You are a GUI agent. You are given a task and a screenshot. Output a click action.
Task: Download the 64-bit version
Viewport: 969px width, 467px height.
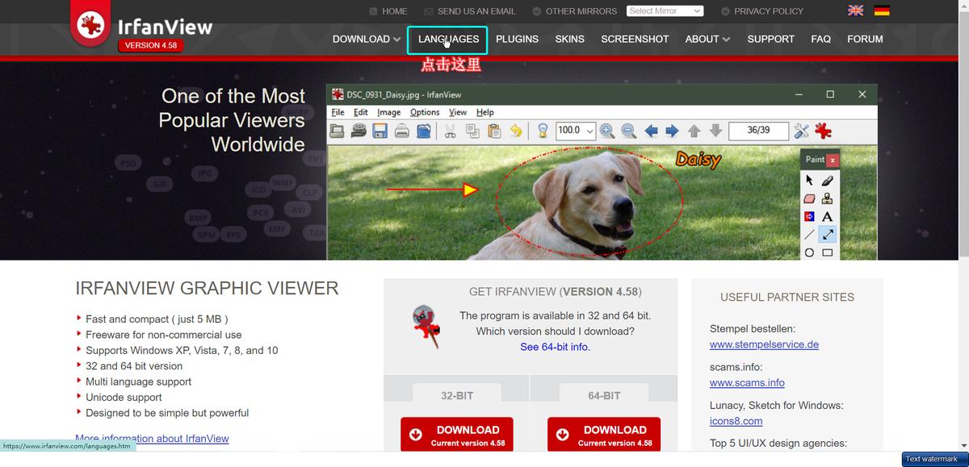click(604, 435)
